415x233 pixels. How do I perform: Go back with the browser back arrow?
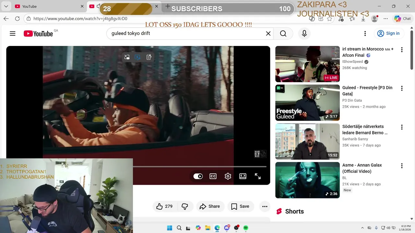click(6, 19)
